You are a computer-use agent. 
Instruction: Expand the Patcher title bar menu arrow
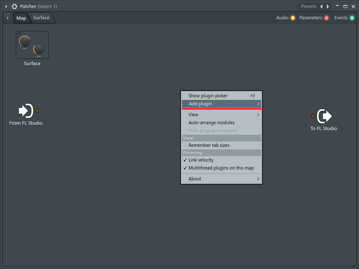(6, 6)
